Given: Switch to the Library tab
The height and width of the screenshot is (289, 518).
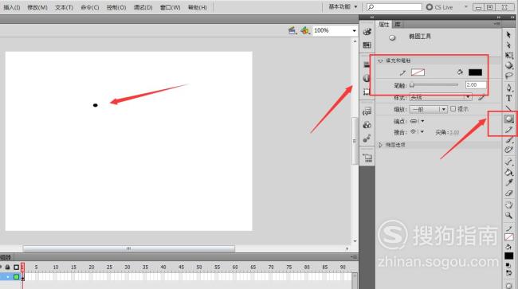Looking at the screenshot, I should click(x=398, y=25).
